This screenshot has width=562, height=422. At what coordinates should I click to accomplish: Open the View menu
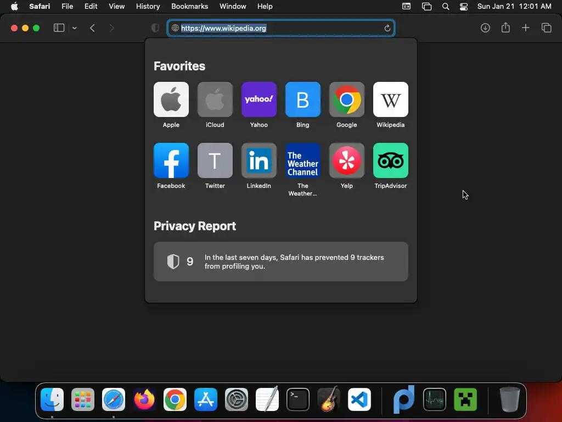coord(116,7)
